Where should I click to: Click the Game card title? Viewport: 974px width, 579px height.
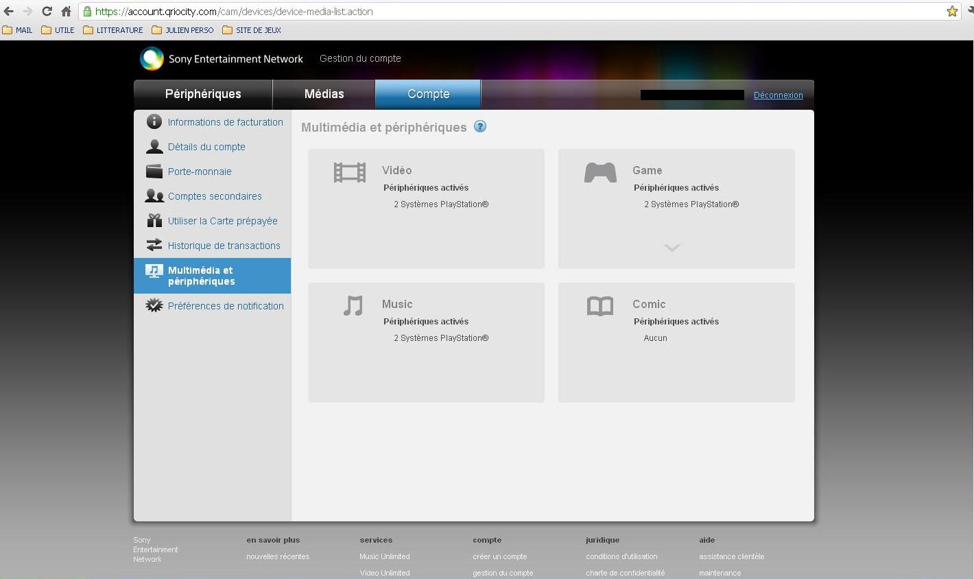(x=648, y=170)
